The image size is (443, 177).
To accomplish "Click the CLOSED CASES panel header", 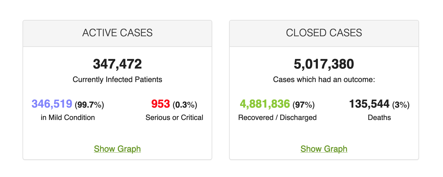I will click(324, 33).
